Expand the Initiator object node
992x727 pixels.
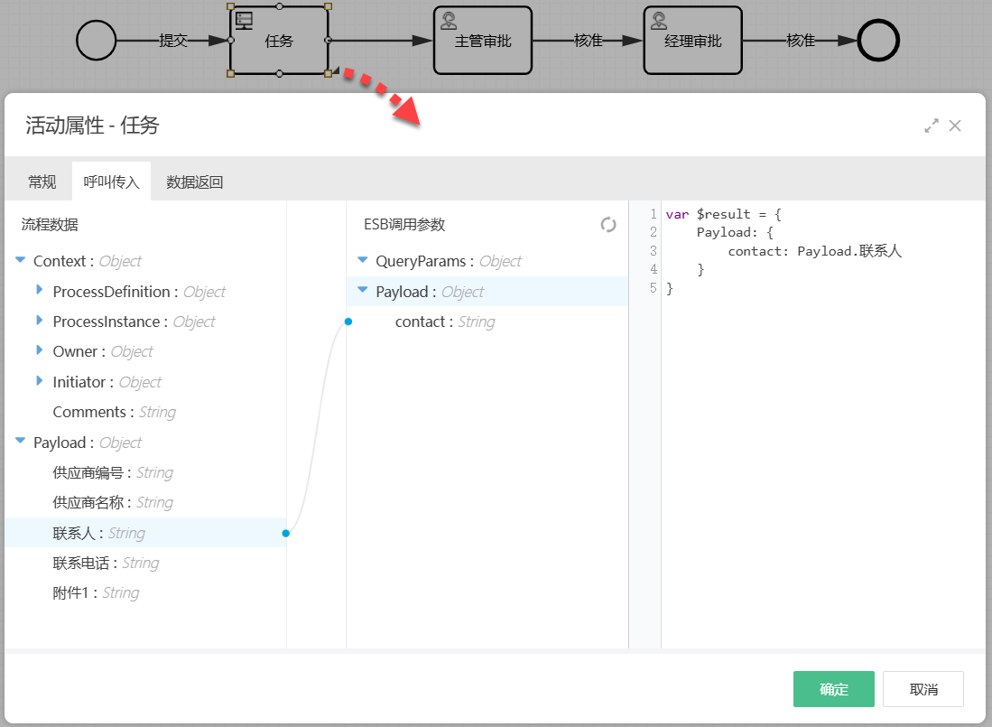coord(40,382)
